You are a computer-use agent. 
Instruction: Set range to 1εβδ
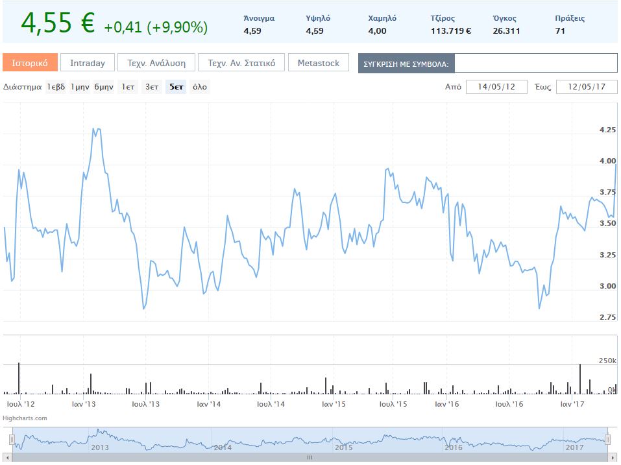point(56,87)
